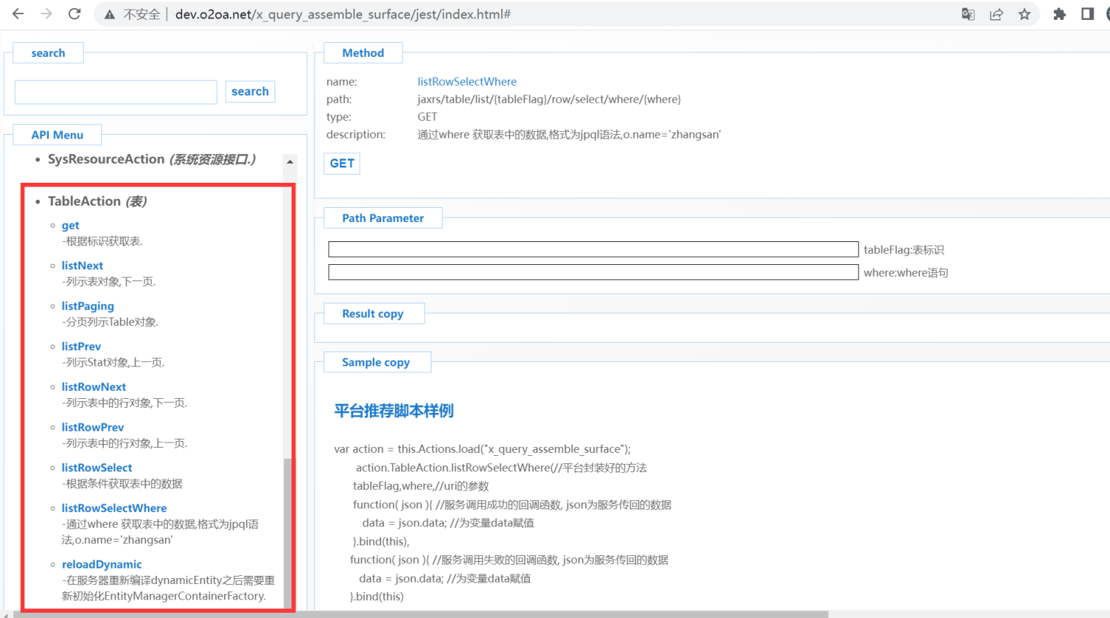
Task: Click the GET request button
Action: tap(342, 164)
